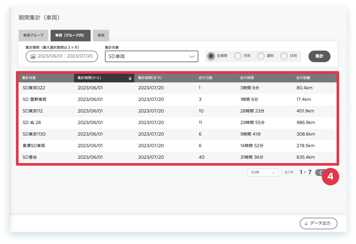Viewport: 356px width, 244px height.
Task: Click the date range field 2023/06/01 - 2023/07/20
Action: pyautogui.click(x=62, y=56)
